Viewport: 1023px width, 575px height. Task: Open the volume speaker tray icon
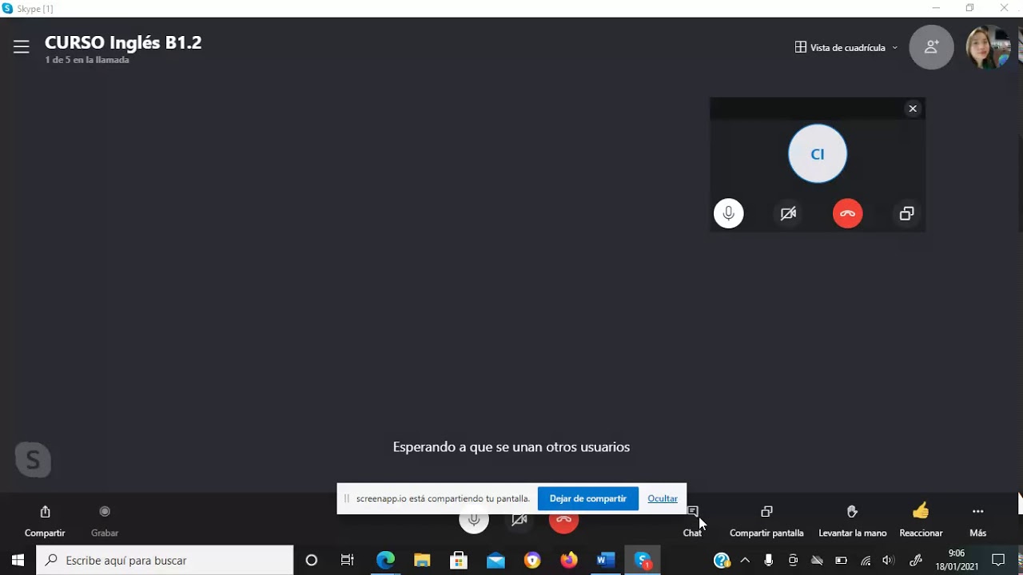point(888,561)
